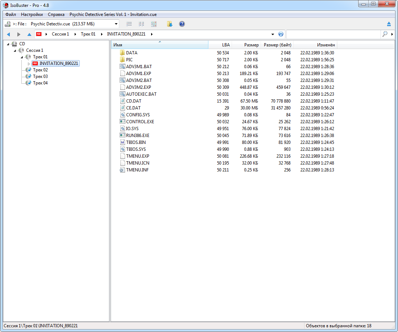Sort by the Размер (байт) column header
The image size is (398, 332).
277,45
